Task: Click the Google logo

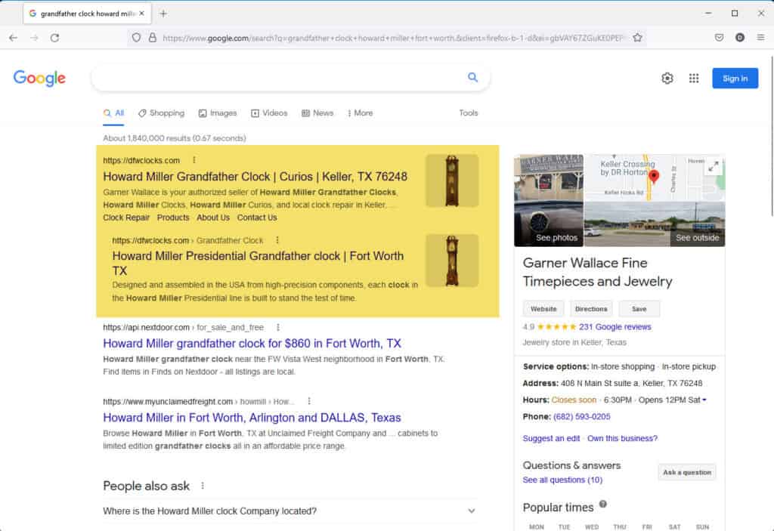Action: click(x=39, y=78)
